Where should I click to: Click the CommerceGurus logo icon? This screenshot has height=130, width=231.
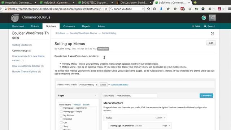click(x=15, y=18)
